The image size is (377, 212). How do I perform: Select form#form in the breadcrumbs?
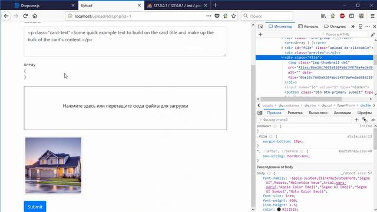coord(346,105)
